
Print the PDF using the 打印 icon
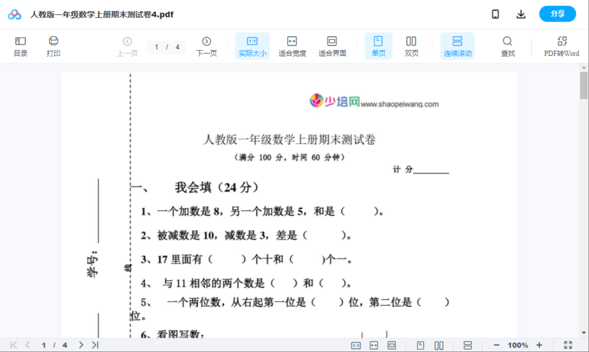pyautogui.click(x=53, y=46)
